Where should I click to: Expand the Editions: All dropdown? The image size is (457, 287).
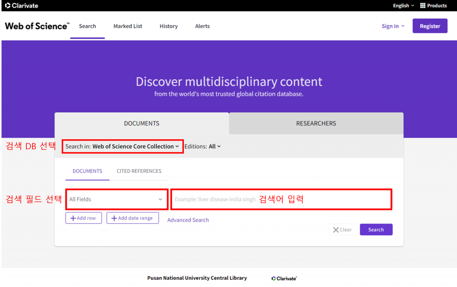pyautogui.click(x=203, y=146)
